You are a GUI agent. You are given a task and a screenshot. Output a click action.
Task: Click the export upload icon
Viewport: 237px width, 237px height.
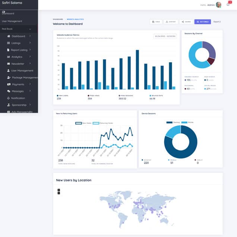(167, 22)
